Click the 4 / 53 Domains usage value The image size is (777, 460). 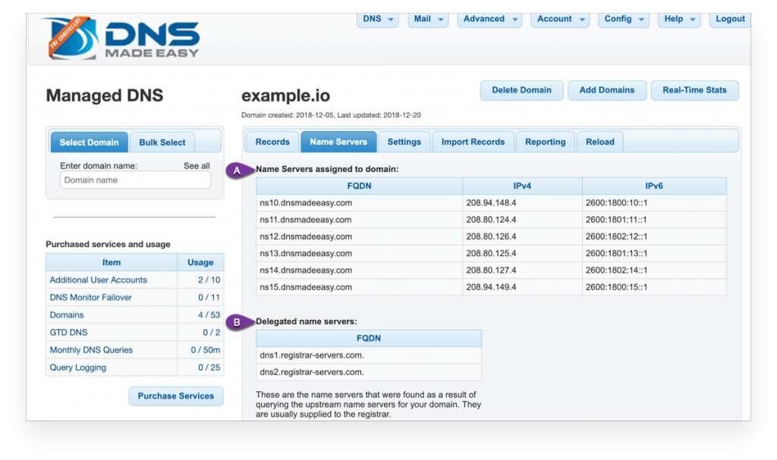(209, 315)
